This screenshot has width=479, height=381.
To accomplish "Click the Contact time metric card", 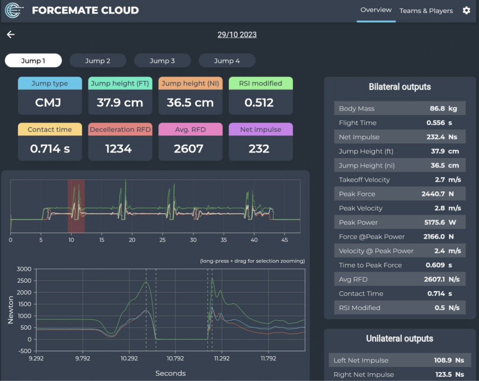I will click(x=50, y=141).
